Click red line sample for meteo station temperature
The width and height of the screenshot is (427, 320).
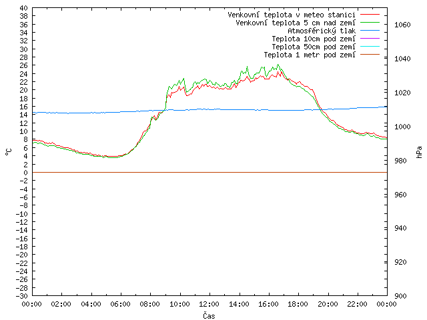click(370, 15)
